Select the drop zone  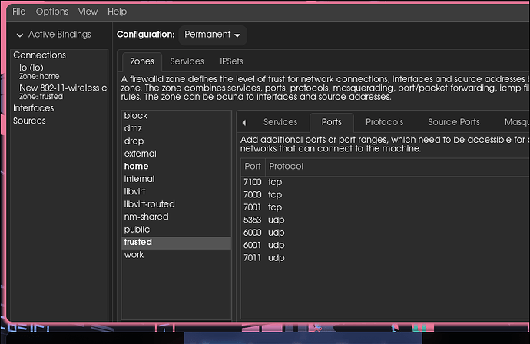click(176, 141)
